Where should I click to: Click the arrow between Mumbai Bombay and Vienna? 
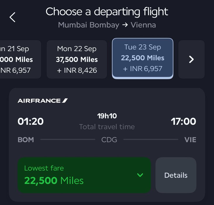pos(125,25)
